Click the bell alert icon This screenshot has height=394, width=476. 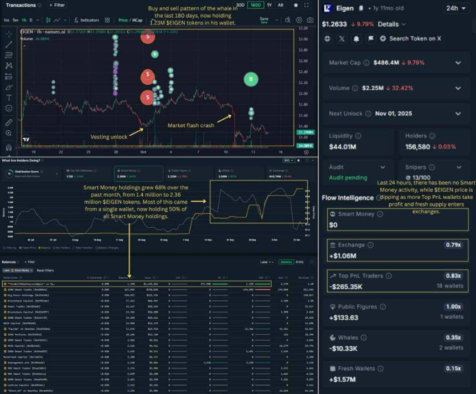(356, 39)
